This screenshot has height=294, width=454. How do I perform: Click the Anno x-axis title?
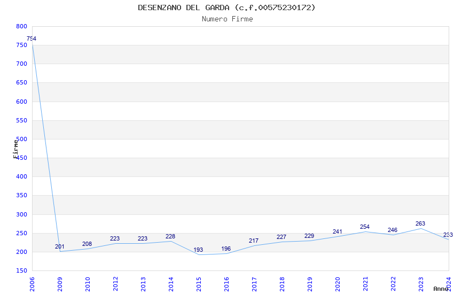(441, 289)
